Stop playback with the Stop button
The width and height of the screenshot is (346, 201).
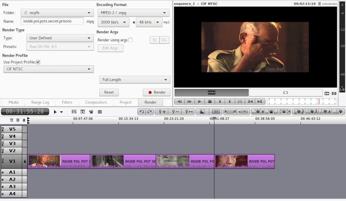pyautogui.click(x=210, y=101)
